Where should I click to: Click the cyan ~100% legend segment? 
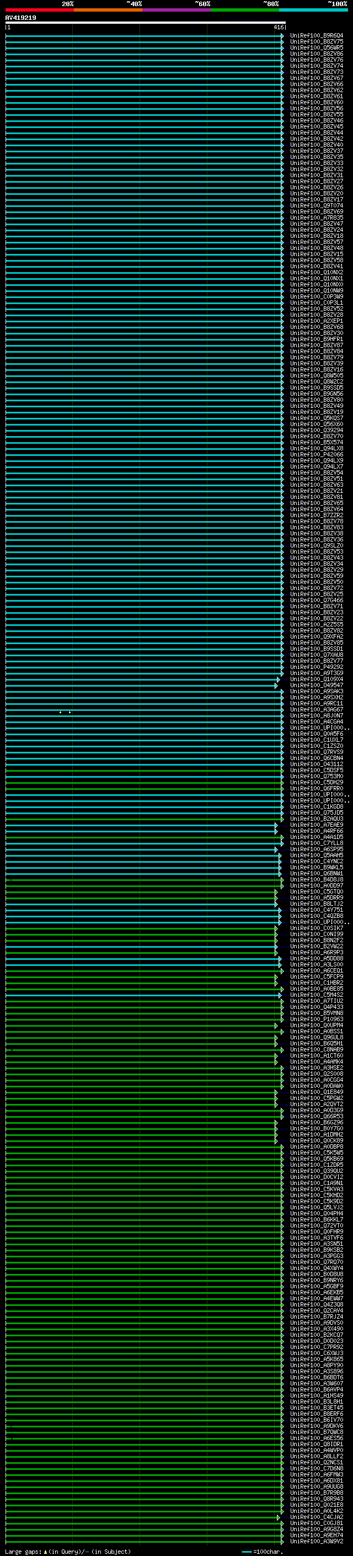pyautogui.click(x=313, y=10)
